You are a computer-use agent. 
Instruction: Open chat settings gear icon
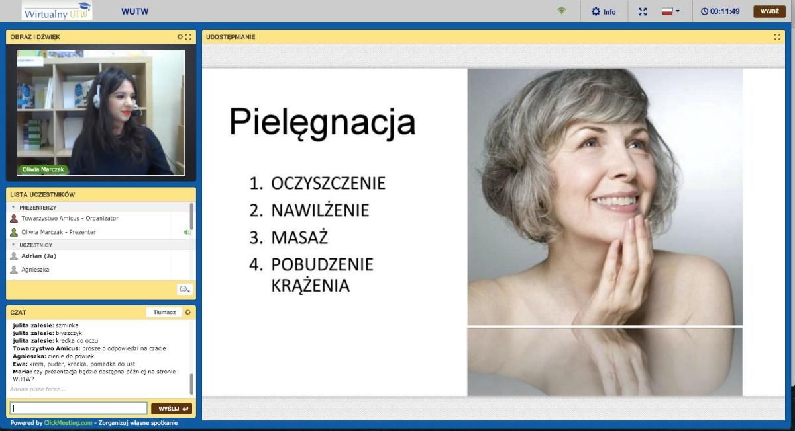(x=187, y=312)
